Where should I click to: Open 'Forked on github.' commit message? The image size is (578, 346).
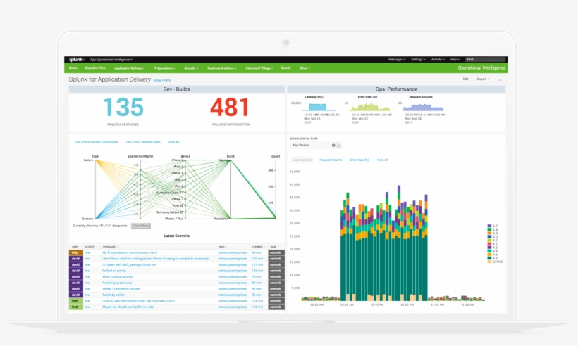click(114, 271)
